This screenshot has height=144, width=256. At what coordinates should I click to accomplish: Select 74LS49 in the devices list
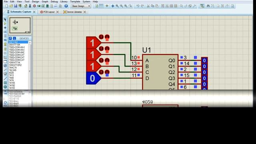[12, 70]
